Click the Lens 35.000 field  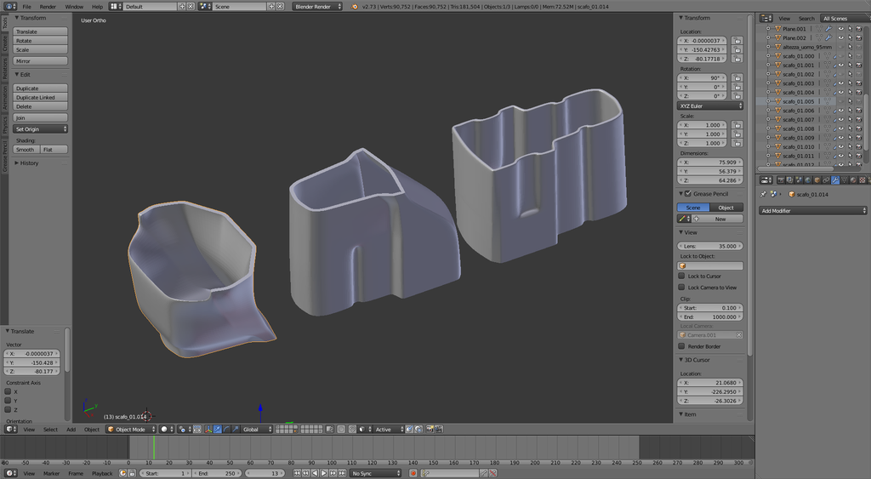(710, 246)
